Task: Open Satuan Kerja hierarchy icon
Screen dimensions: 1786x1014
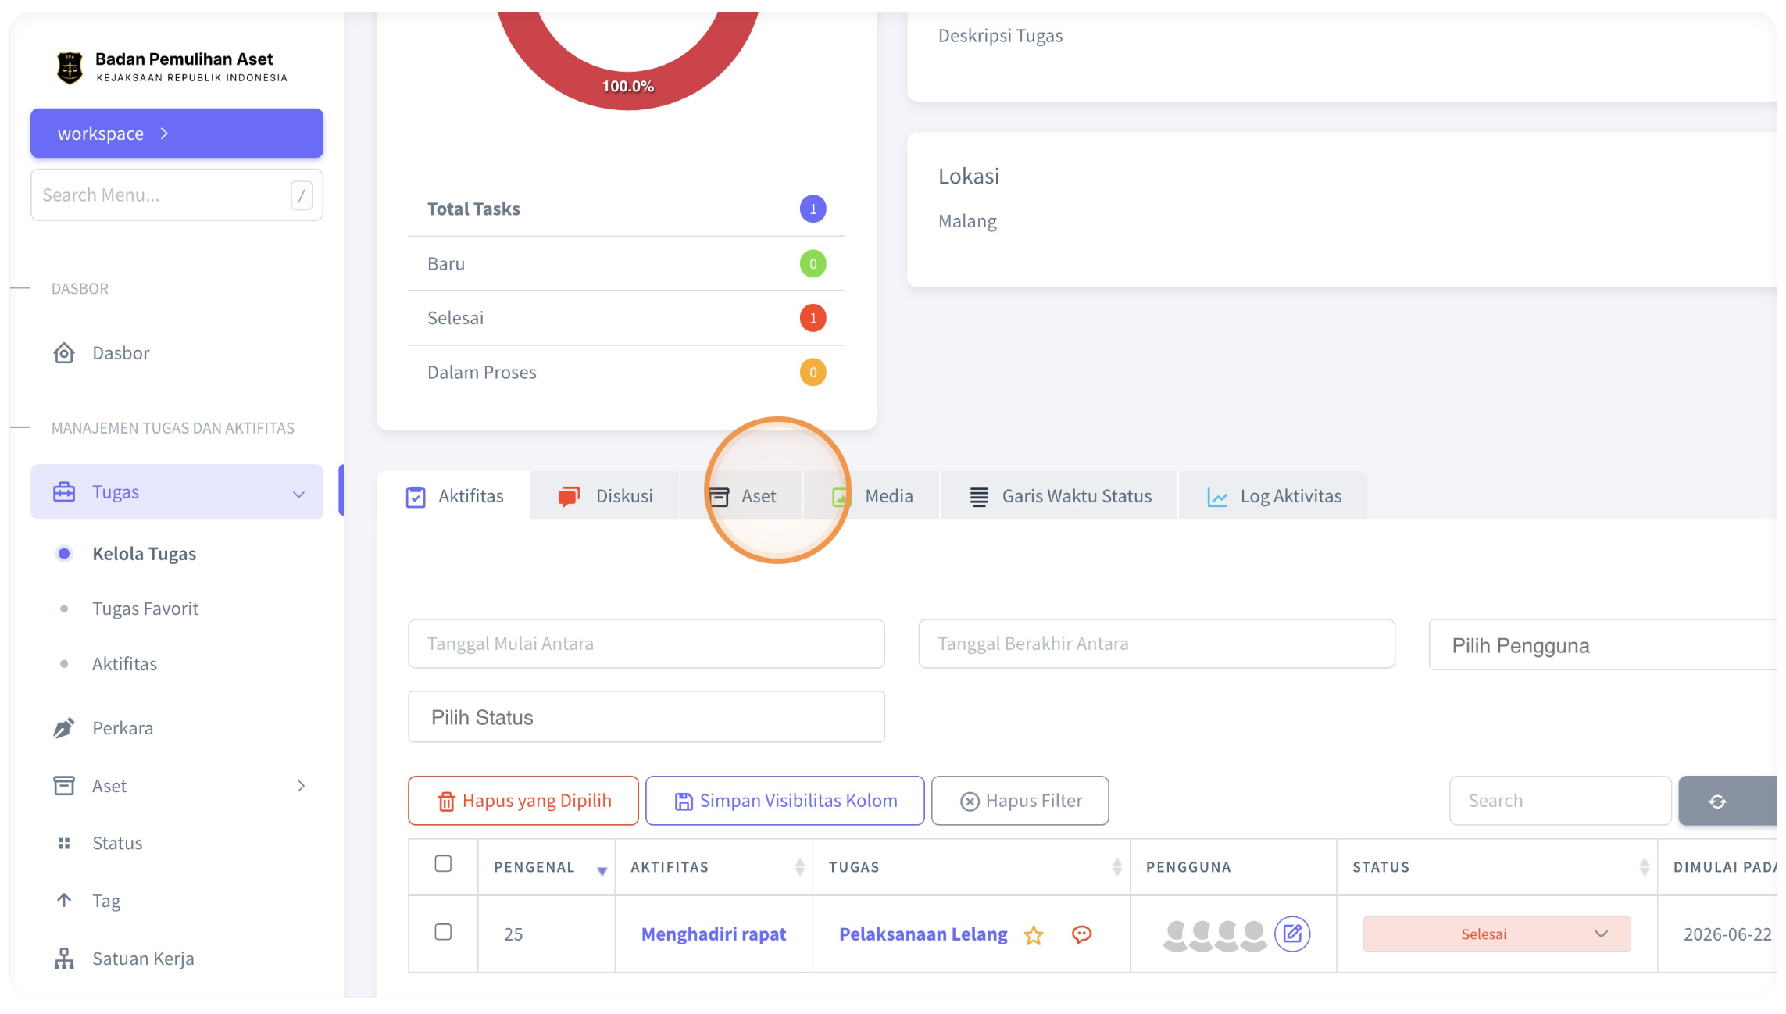Action: (x=64, y=959)
